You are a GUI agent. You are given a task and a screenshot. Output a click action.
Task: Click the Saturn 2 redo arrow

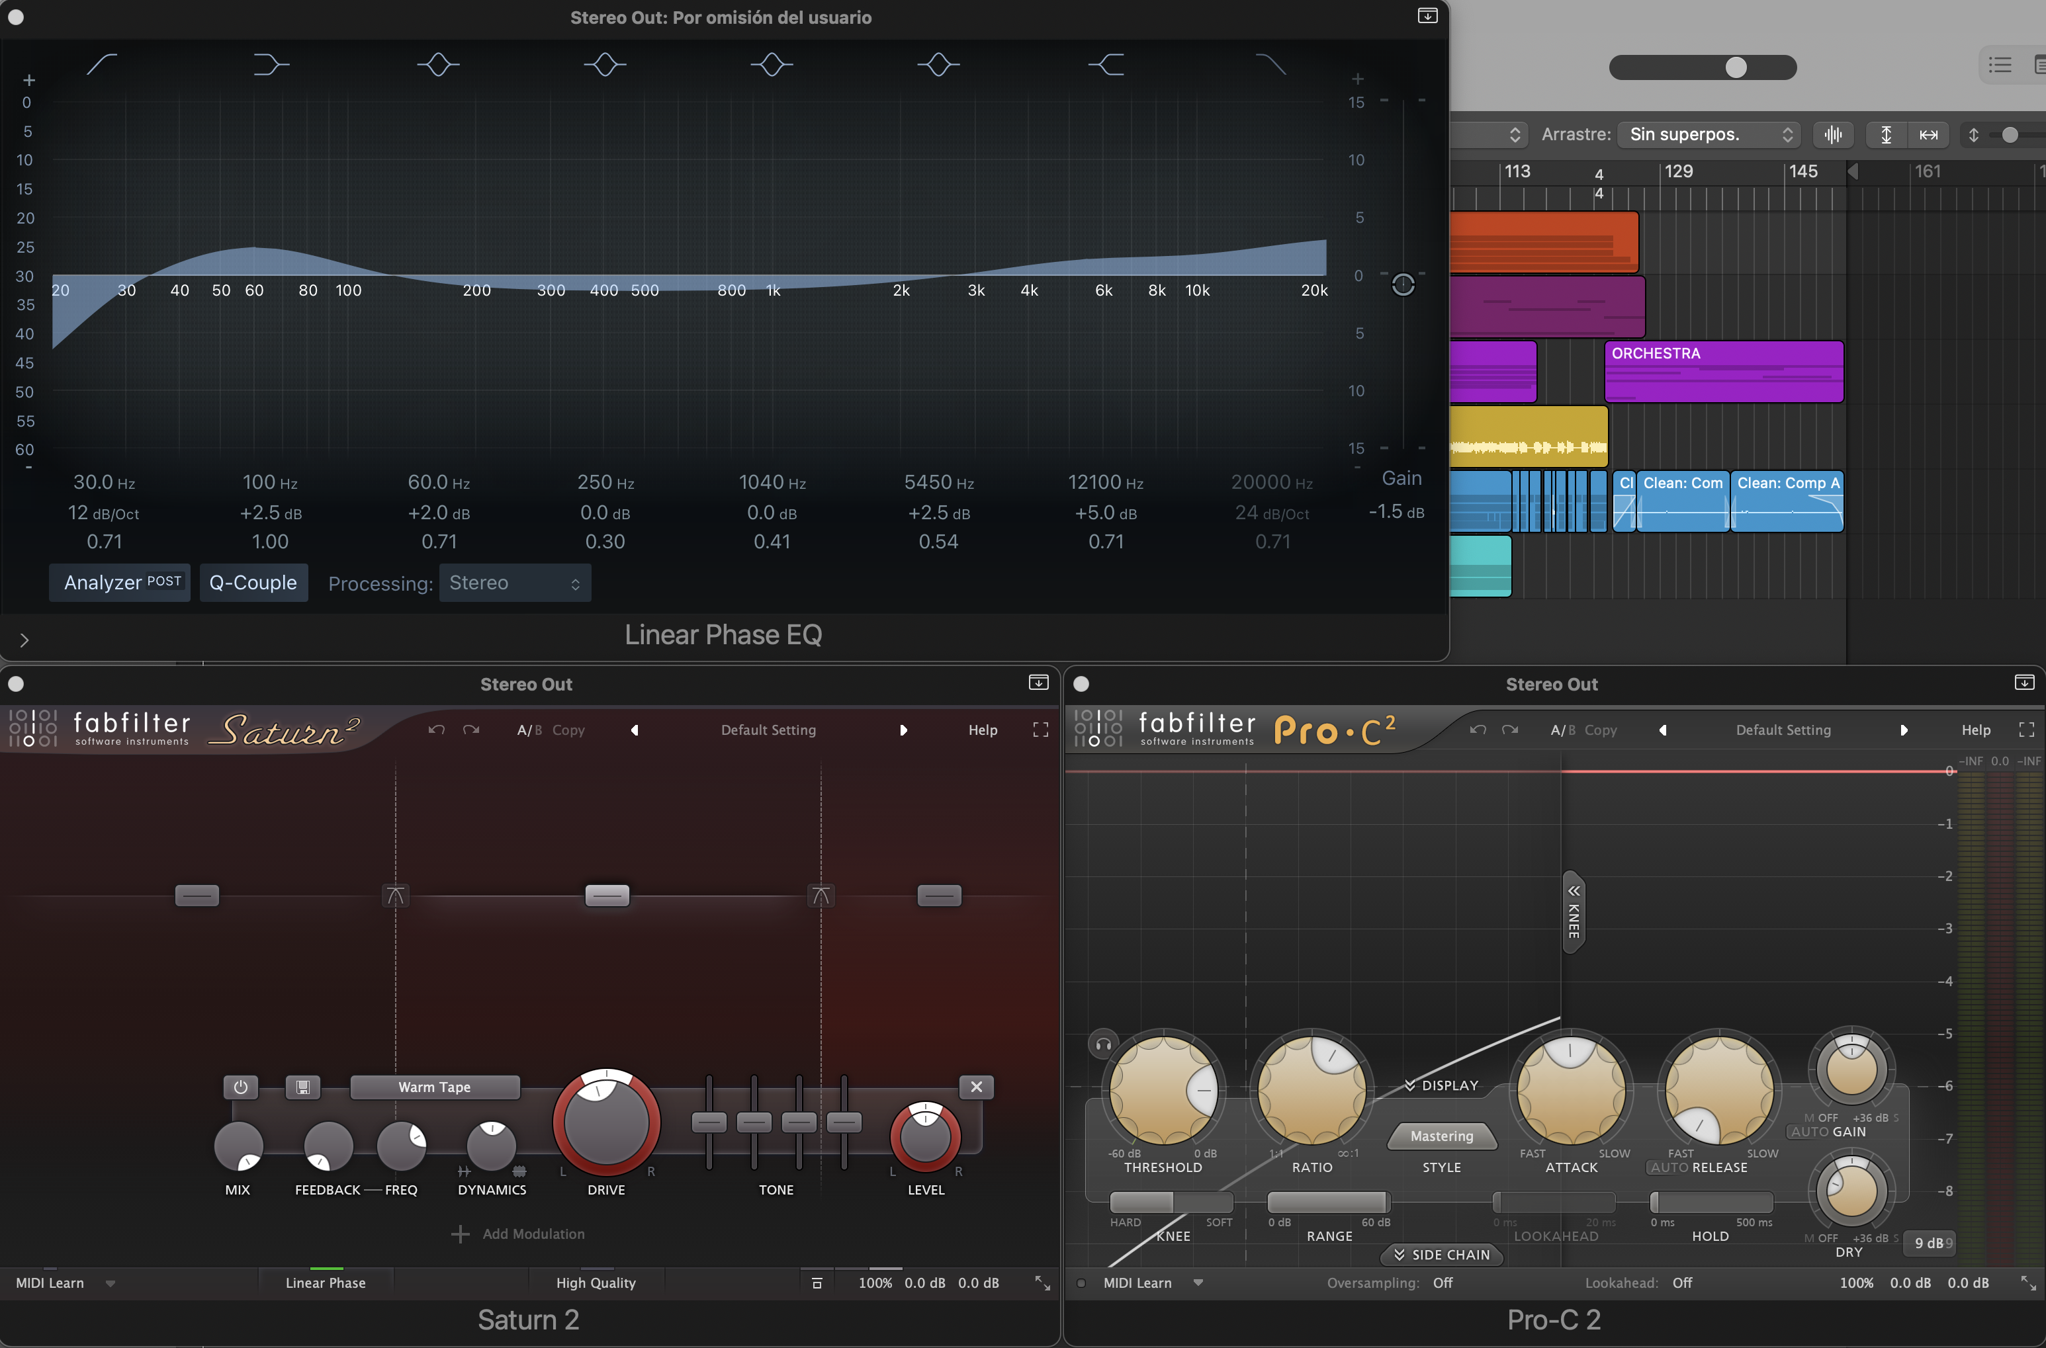471,730
